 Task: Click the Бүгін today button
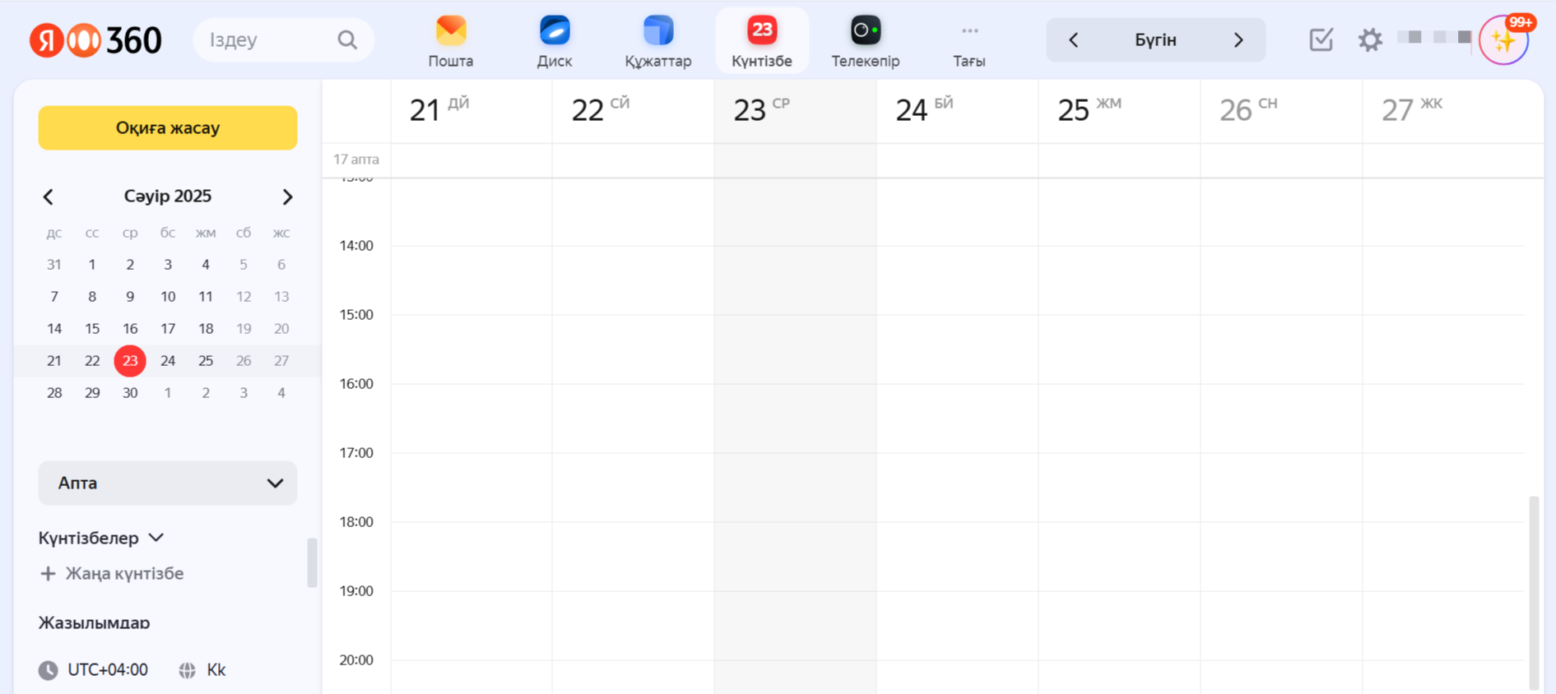[x=1155, y=39]
